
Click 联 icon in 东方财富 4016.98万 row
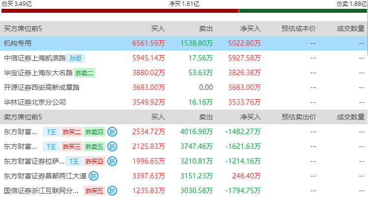pos(112,132)
